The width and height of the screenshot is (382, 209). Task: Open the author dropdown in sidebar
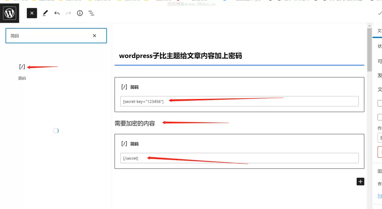tap(379, 138)
